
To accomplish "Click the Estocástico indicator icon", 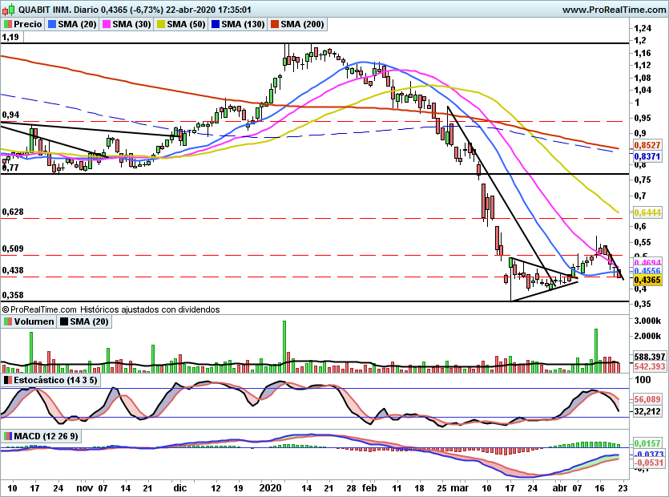I will tap(8, 380).
